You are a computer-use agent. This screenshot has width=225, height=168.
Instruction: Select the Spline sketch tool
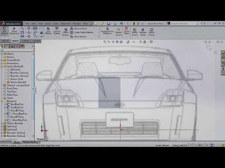pos(35,28)
